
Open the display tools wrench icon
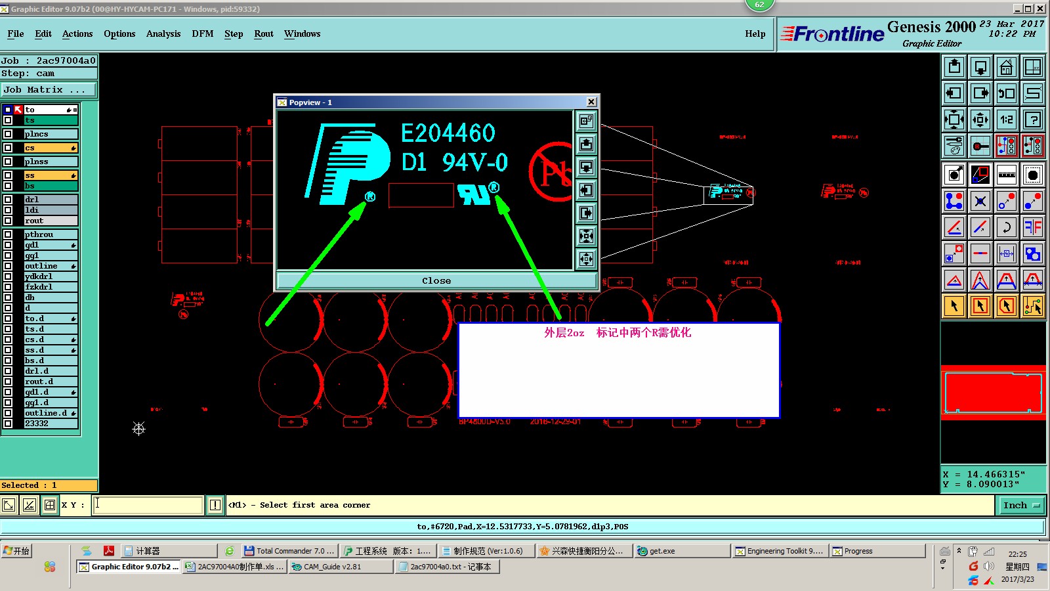tap(954, 146)
